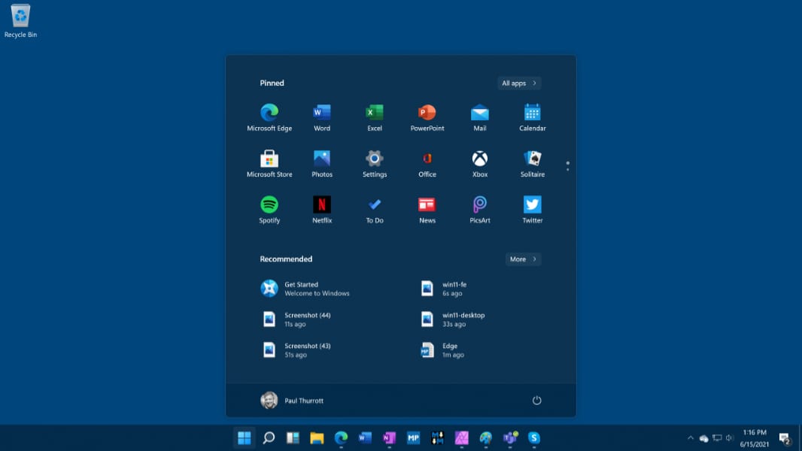Open Settings from the Pinned apps

point(375,164)
